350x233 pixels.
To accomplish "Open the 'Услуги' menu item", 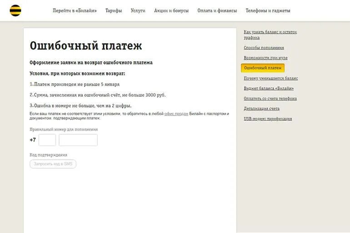I will [x=138, y=11].
